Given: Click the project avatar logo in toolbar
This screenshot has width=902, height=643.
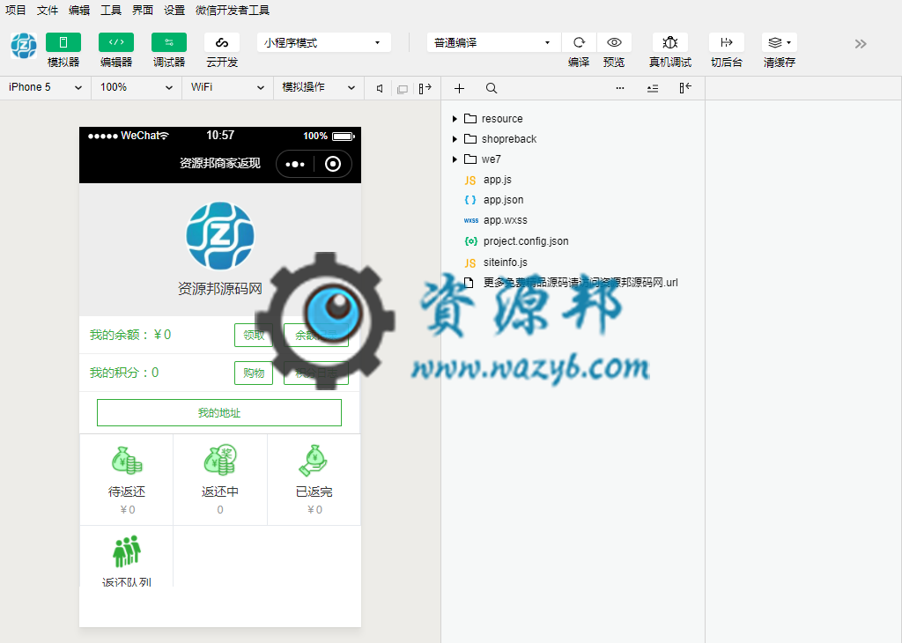Looking at the screenshot, I should tap(24, 46).
